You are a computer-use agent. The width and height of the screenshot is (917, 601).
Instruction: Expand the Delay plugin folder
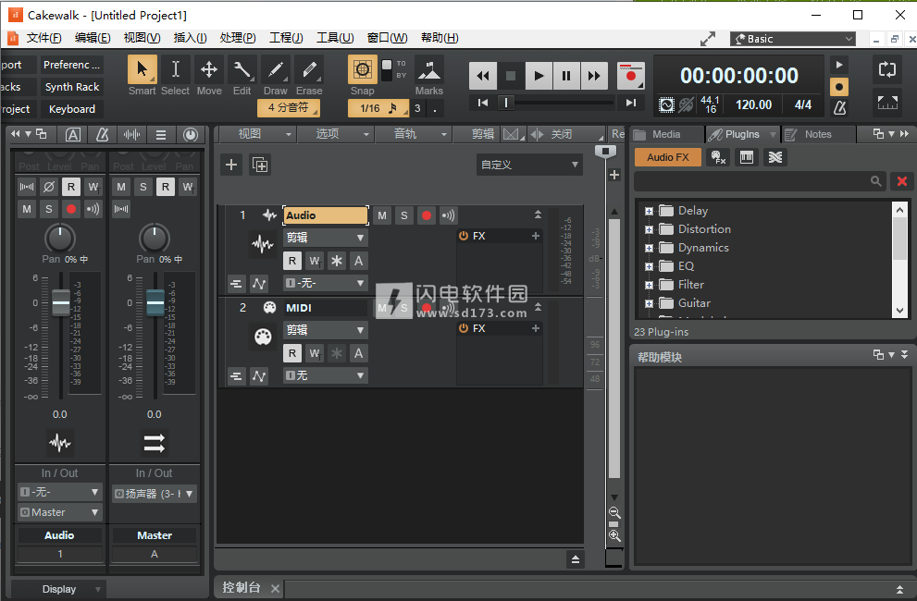click(x=649, y=211)
